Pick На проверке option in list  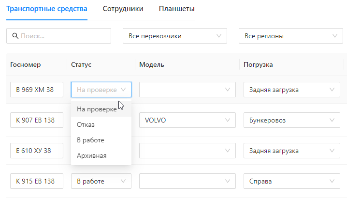click(x=96, y=109)
